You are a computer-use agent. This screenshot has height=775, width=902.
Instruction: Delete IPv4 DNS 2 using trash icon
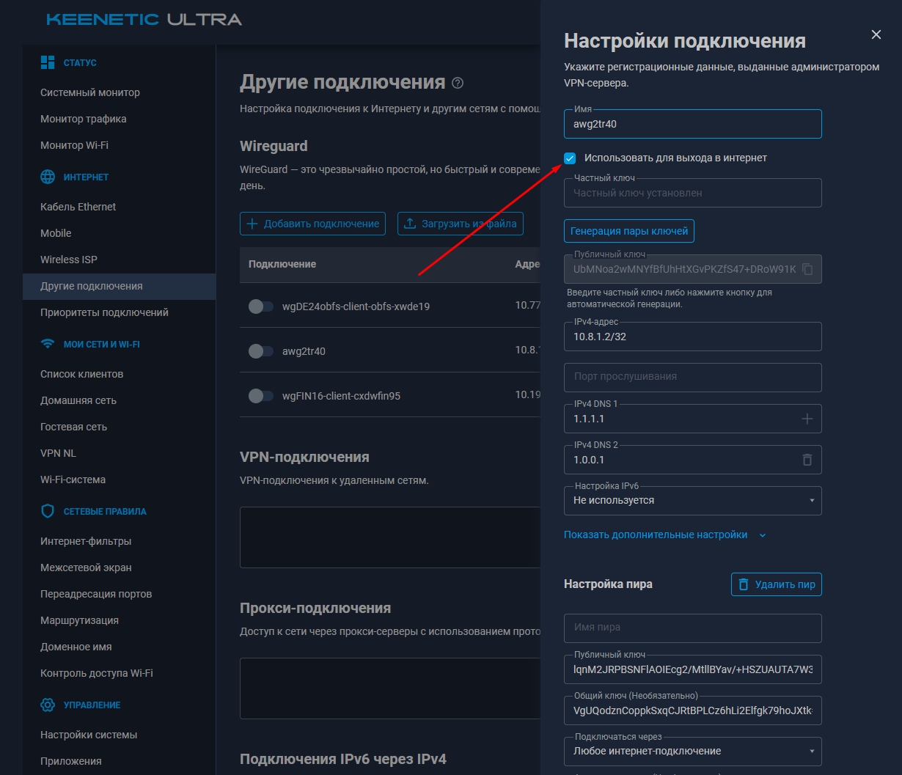pyautogui.click(x=807, y=460)
